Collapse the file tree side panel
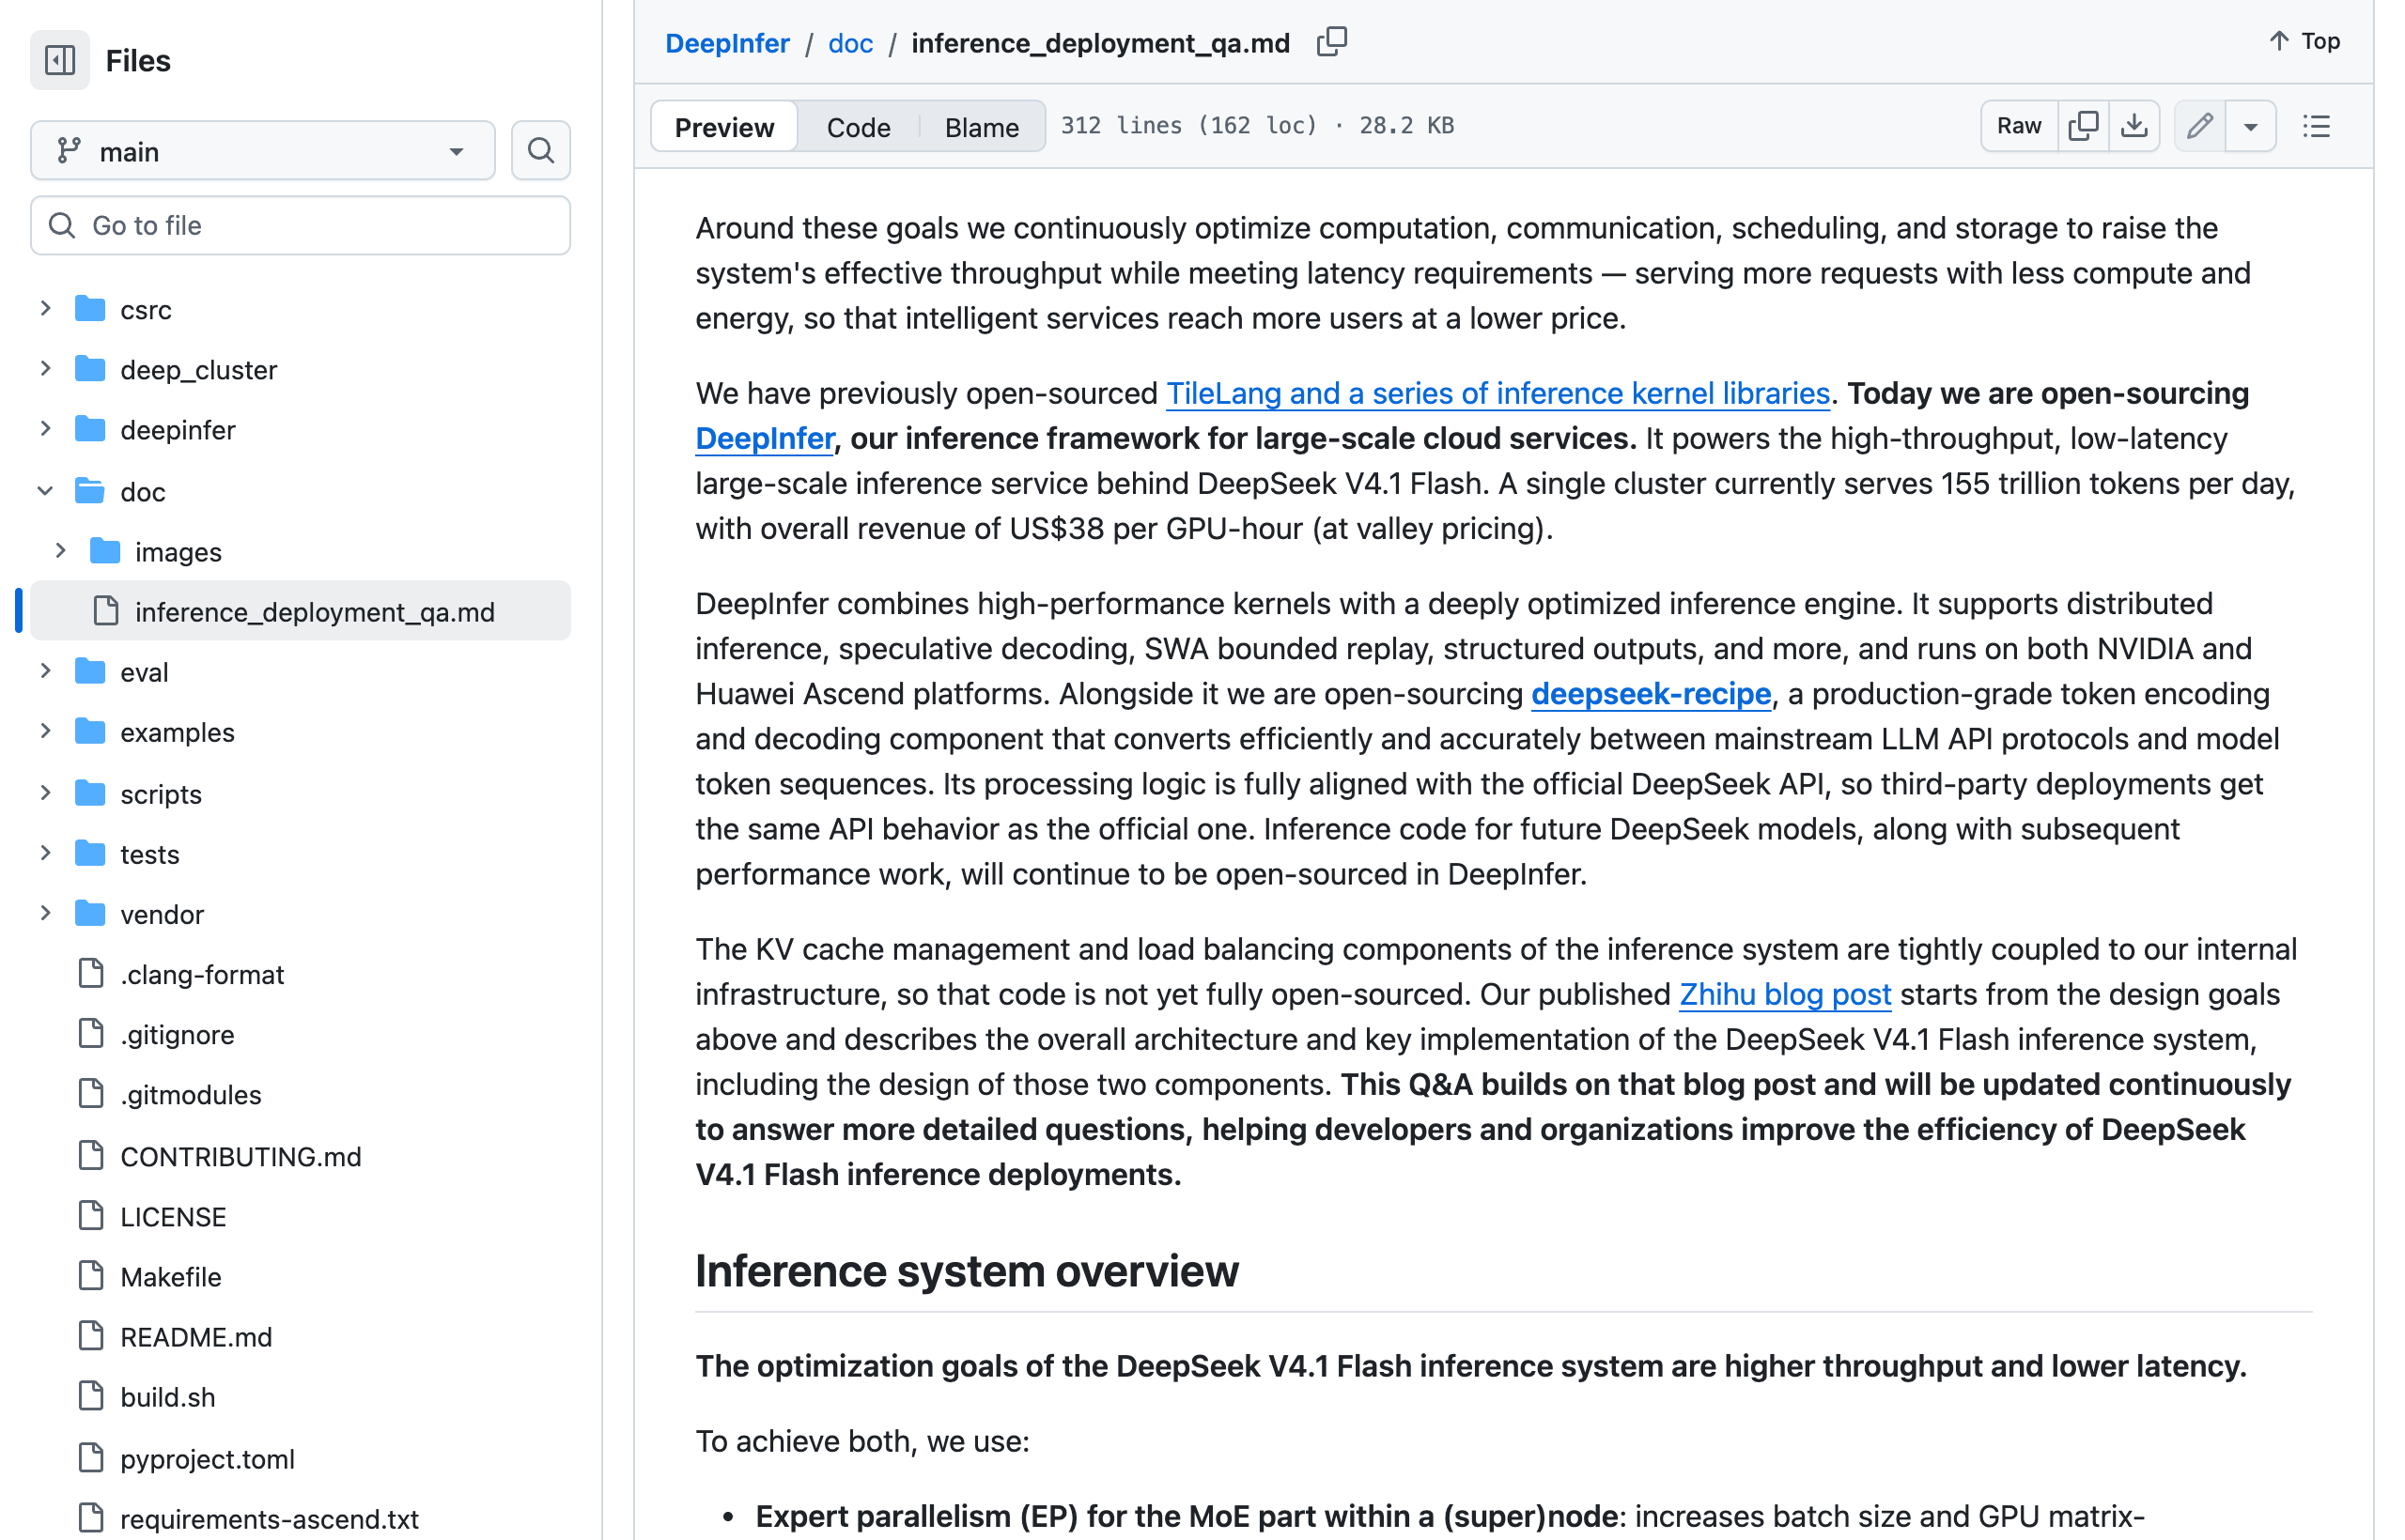The image size is (2405, 1540). (x=60, y=60)
